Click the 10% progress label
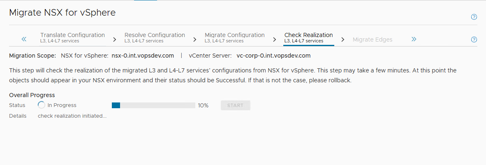The width and height of the screenshot is (486, 165). tap(204, 105)
